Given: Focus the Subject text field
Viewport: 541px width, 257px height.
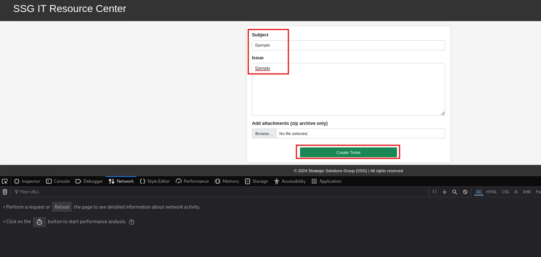Looking at the screenshot, I should pyautogui.click(x=349, y=45).
